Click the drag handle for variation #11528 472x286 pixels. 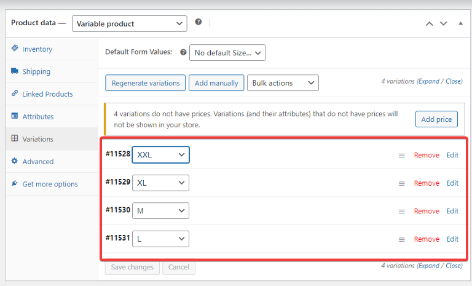[401, 156]
